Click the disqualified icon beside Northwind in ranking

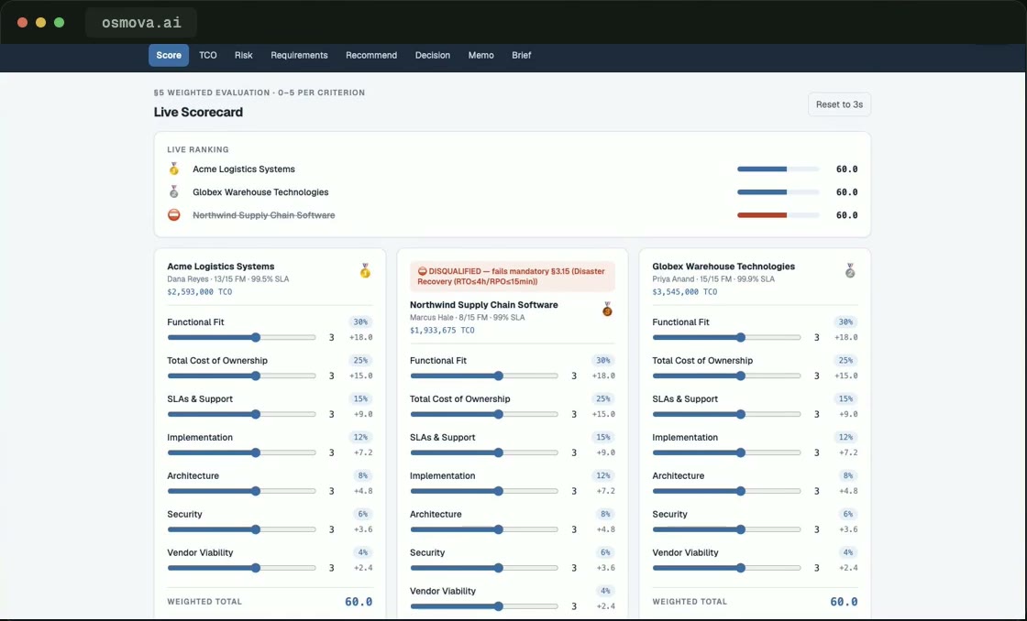[173, 214]
